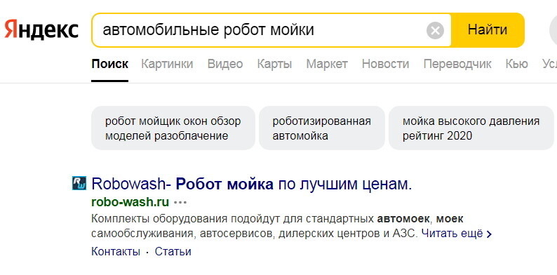The height and width of the screenshot is (275, 557).
Task: Open the Yandex logo home link
Action: 41,30
